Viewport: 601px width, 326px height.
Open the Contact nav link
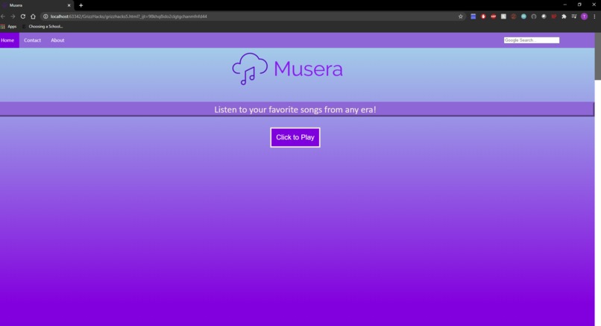click(x=32, y=40)
